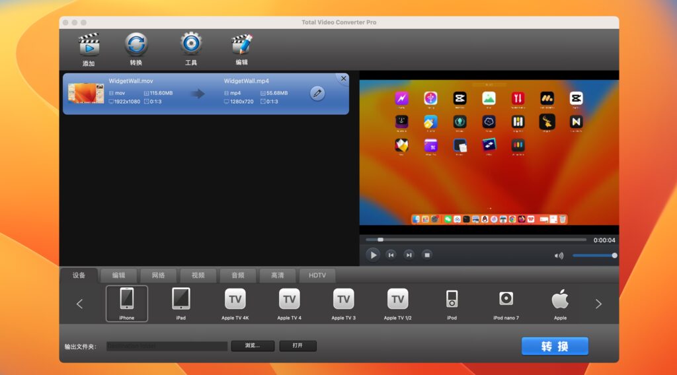Click the 转换 (Convert) toolbar icon

136,44
